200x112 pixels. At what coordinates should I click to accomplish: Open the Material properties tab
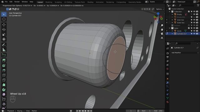(167, 102)
